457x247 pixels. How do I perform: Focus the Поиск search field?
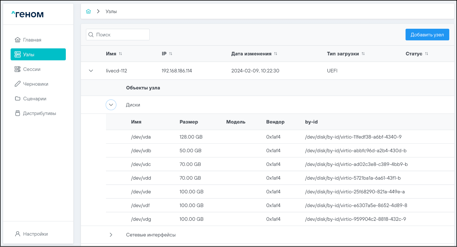(121, 35)
